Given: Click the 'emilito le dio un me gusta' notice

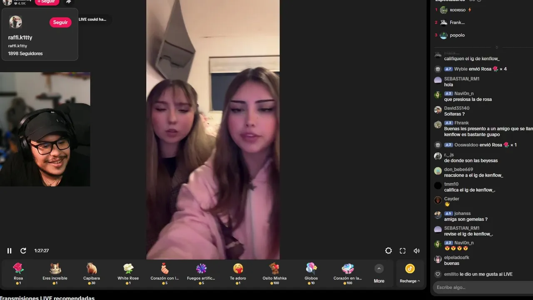Looking at the screenshot, I should (478, 274).
